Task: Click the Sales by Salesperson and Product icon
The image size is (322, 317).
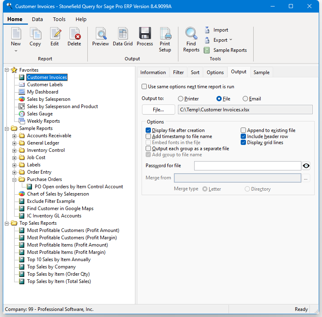Action: pos(22,106)
